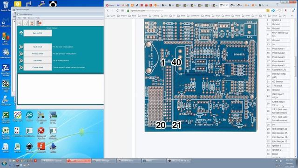Click the Back to TOP button

(38, 33)
